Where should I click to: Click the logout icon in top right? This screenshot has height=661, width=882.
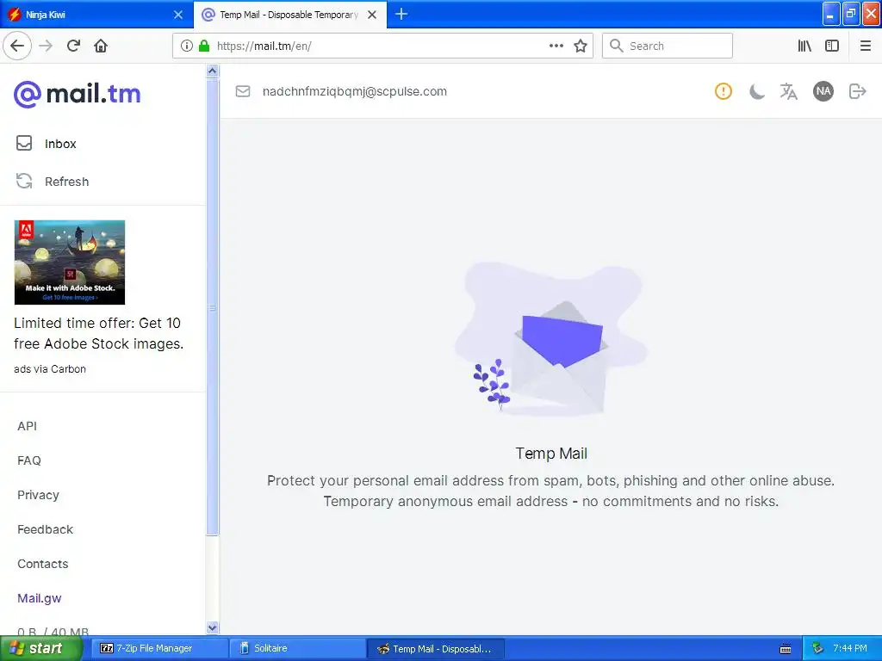pos(857,91)
